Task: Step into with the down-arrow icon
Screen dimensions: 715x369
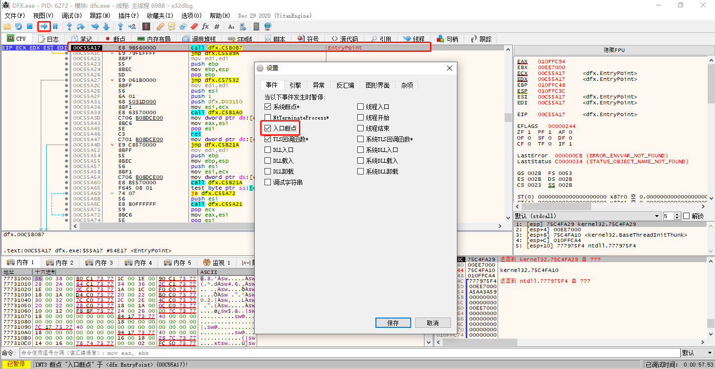Action: [70, 26]
